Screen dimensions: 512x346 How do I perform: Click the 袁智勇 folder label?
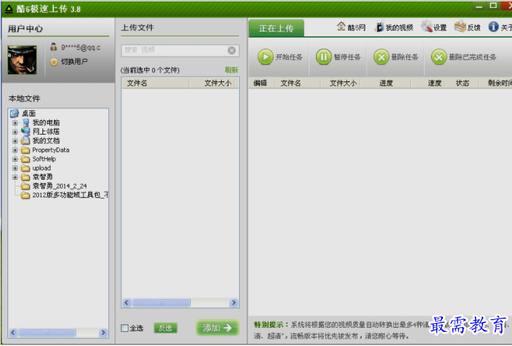coord(42,177)
